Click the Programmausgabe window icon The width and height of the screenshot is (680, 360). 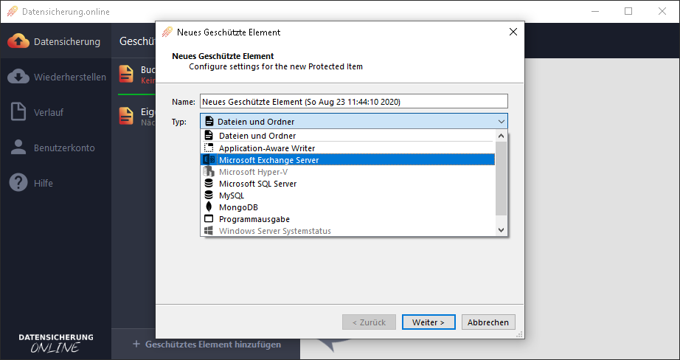click(209, 218)
